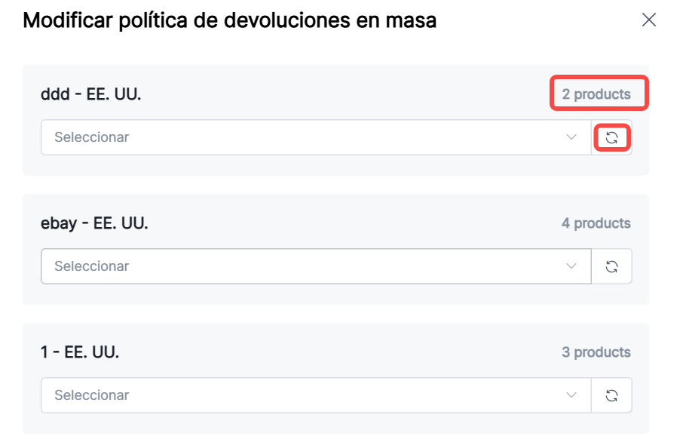Click "Seleccionar" placeholder in the last row
680x436 pixels.
(91, 395)
